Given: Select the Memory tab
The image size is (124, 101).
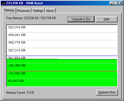Looking at the screenshot, I should (9, 10).
